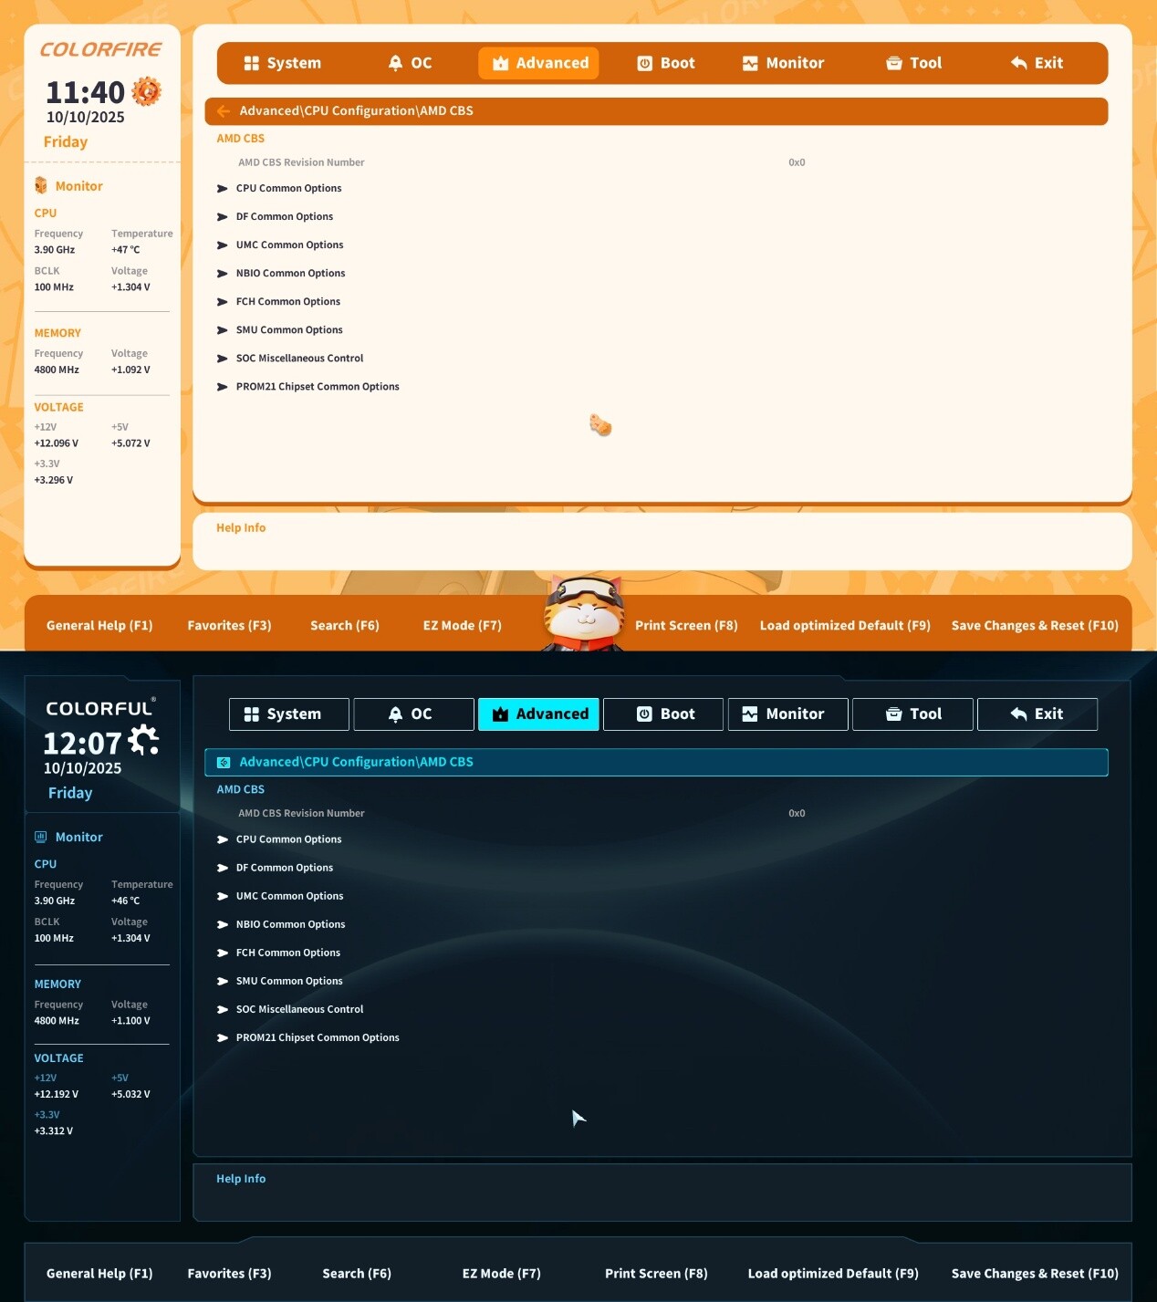Click Monitor sidebar icon in orange BIOS
The height and width of the screenshot is (1302, 1157).
tap(41, 186)
